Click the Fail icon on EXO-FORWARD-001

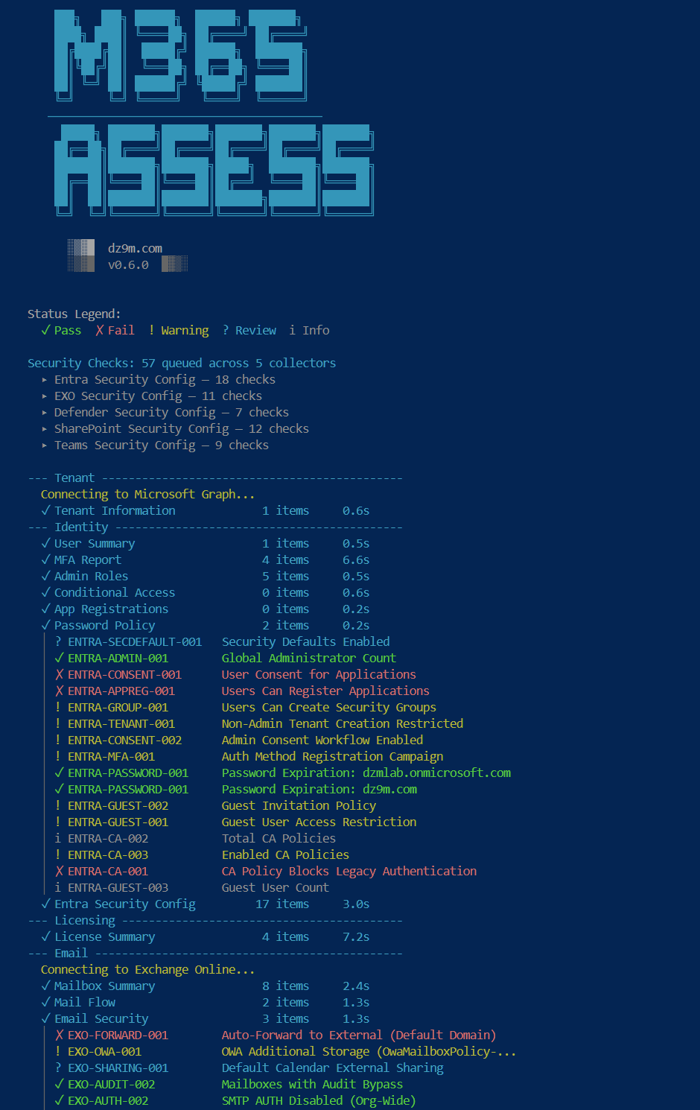59,1035
